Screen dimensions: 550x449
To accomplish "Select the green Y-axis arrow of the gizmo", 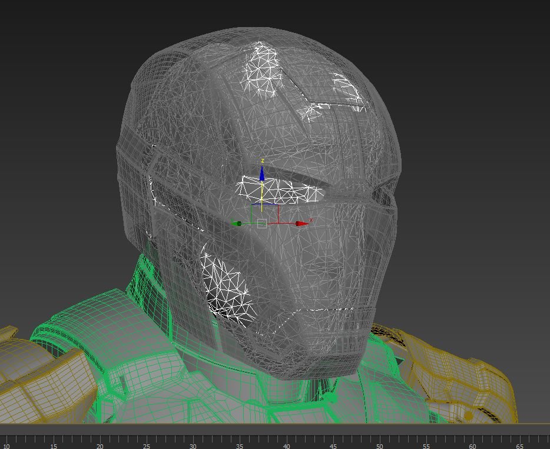I will pos(237,224).
